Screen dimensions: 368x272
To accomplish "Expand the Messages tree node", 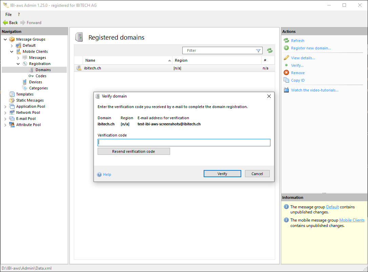I will (18, 58).
